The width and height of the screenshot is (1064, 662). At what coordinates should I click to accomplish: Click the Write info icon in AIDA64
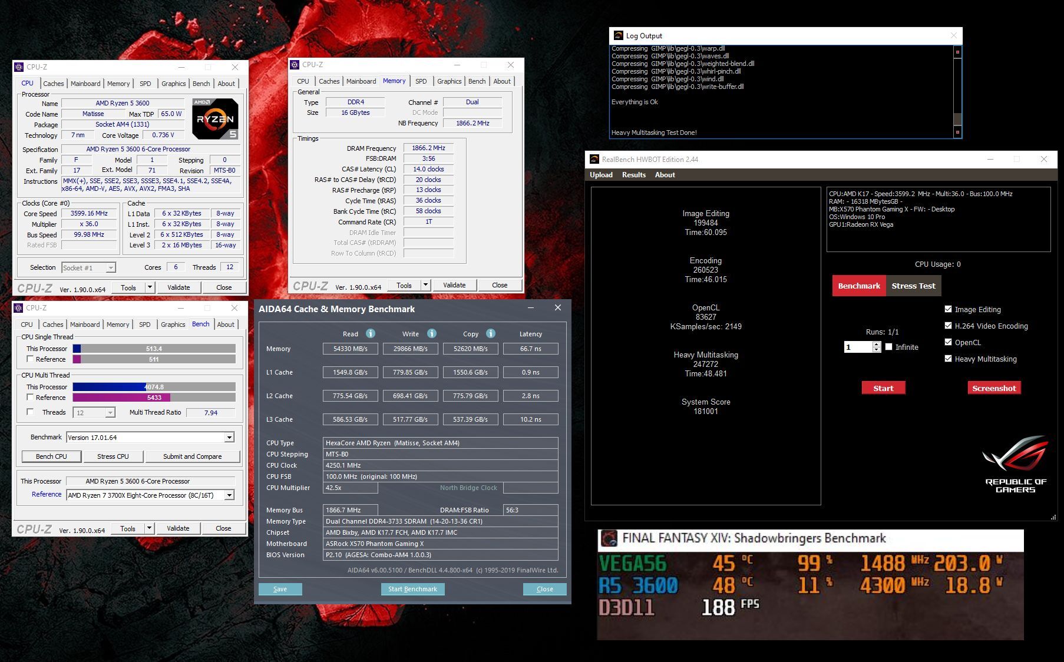(x=432, y=333)
